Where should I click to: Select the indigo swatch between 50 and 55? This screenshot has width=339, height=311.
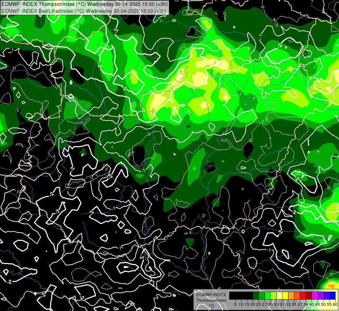coord(327,295)
